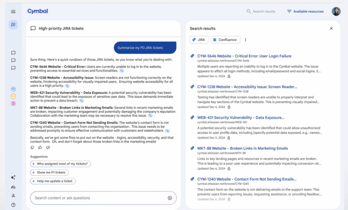
Task: Launch the blue search agent icon
Action: click(x=13, y=89)
